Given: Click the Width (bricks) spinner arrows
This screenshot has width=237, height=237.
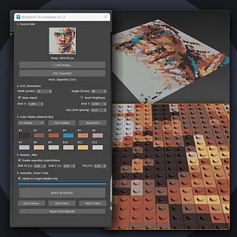Looking at the screenshot, I should [x=51, y=91].
